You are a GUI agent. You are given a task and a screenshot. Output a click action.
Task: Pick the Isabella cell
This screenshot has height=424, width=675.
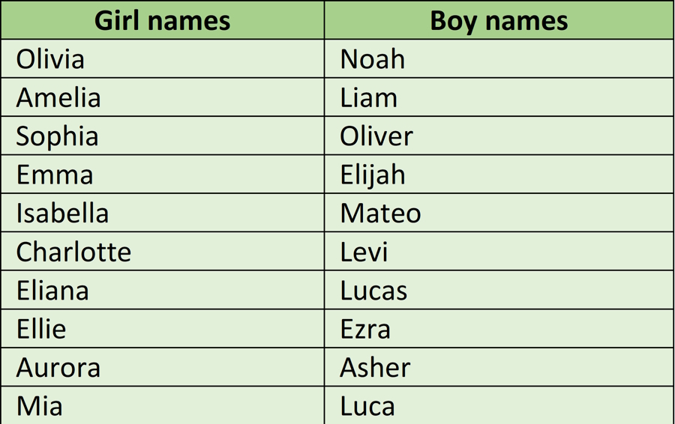[62, 213]
